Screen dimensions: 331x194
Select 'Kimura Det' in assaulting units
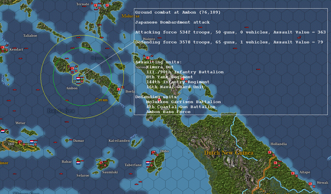click(160, 67)
